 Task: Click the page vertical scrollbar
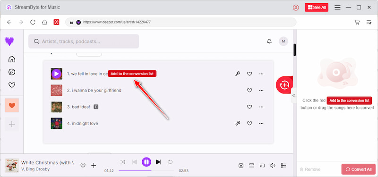coord(294,50)
